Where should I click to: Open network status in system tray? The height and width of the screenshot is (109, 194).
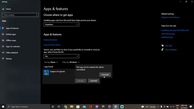(x=170, y=107)
